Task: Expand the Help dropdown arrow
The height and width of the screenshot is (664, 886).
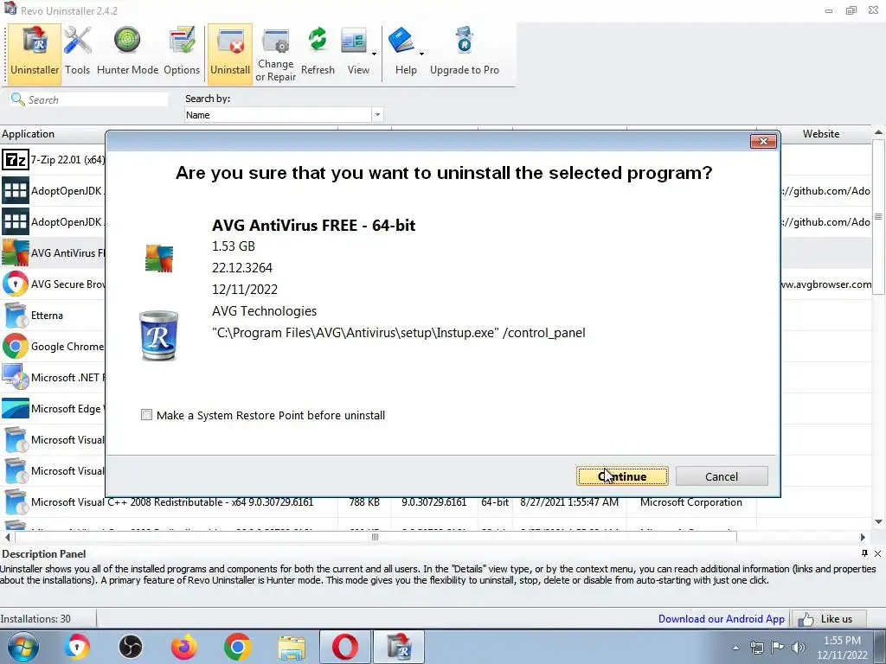Action: [x=421, y=54]
